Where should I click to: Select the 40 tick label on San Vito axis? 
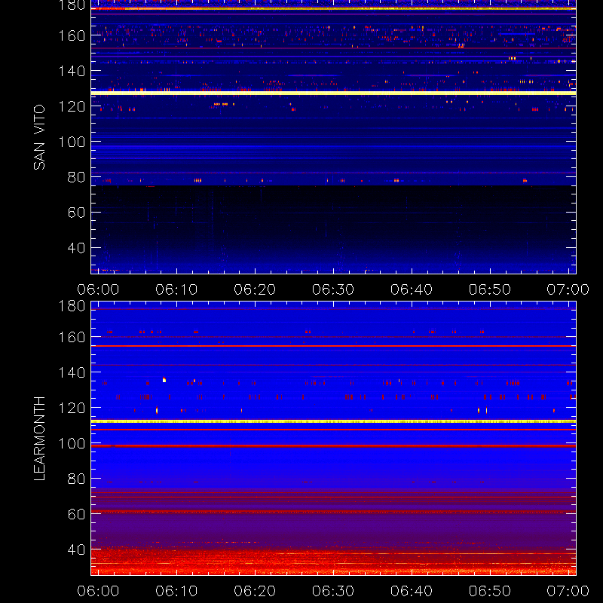tap(76, 248)
